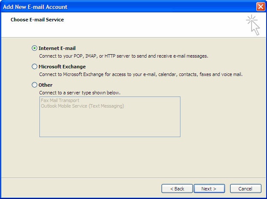Close the dialog with the red X
The image size is (267, 199).
coord(261,7)
